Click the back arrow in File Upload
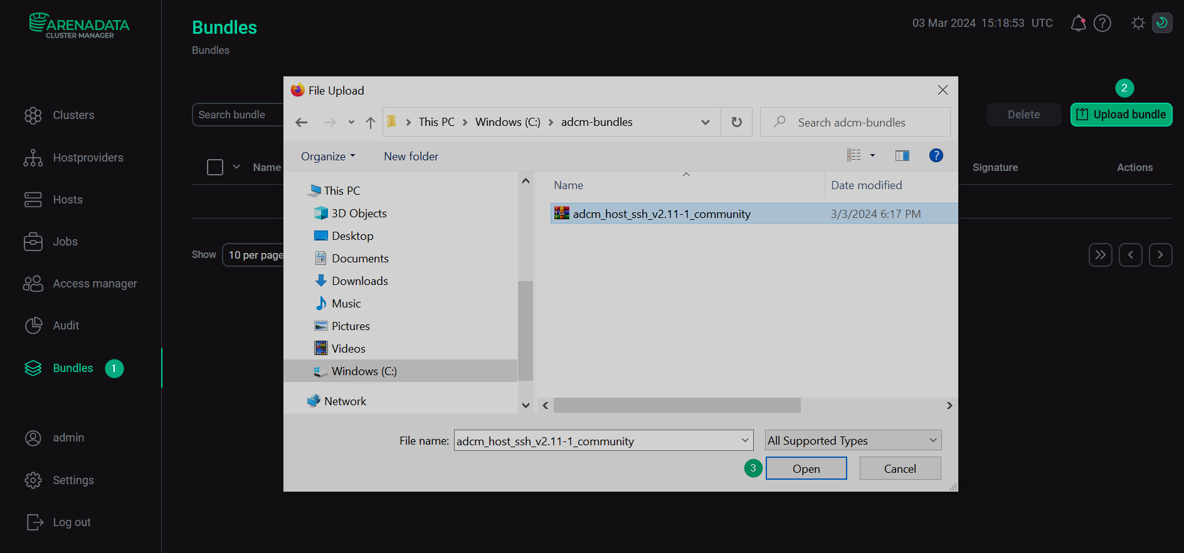The width and height of the screenshot is (1184, 553). [x=302, y=123]
